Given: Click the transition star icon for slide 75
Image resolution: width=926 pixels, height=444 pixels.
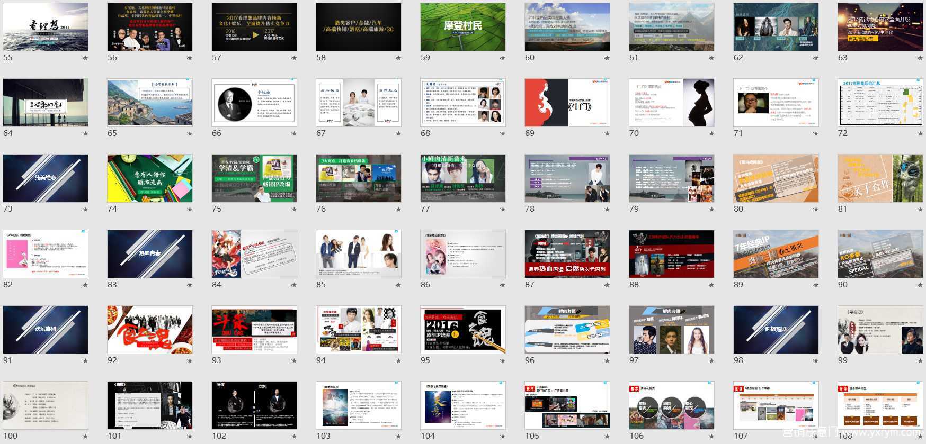Looking at the screenshot, I should point(294,210).
